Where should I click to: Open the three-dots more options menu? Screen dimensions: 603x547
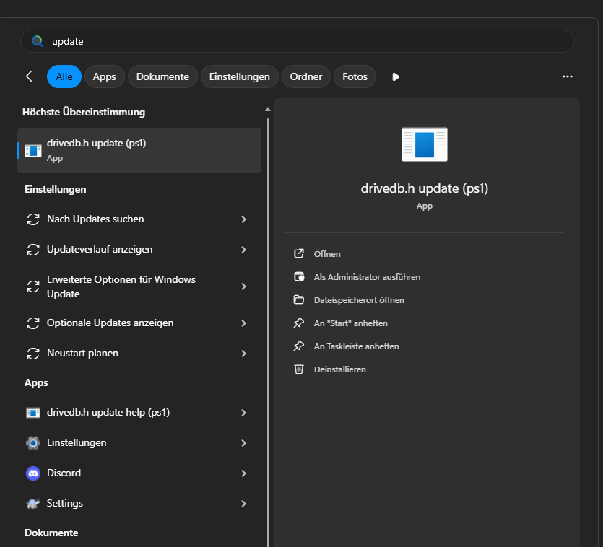point(567,76)
